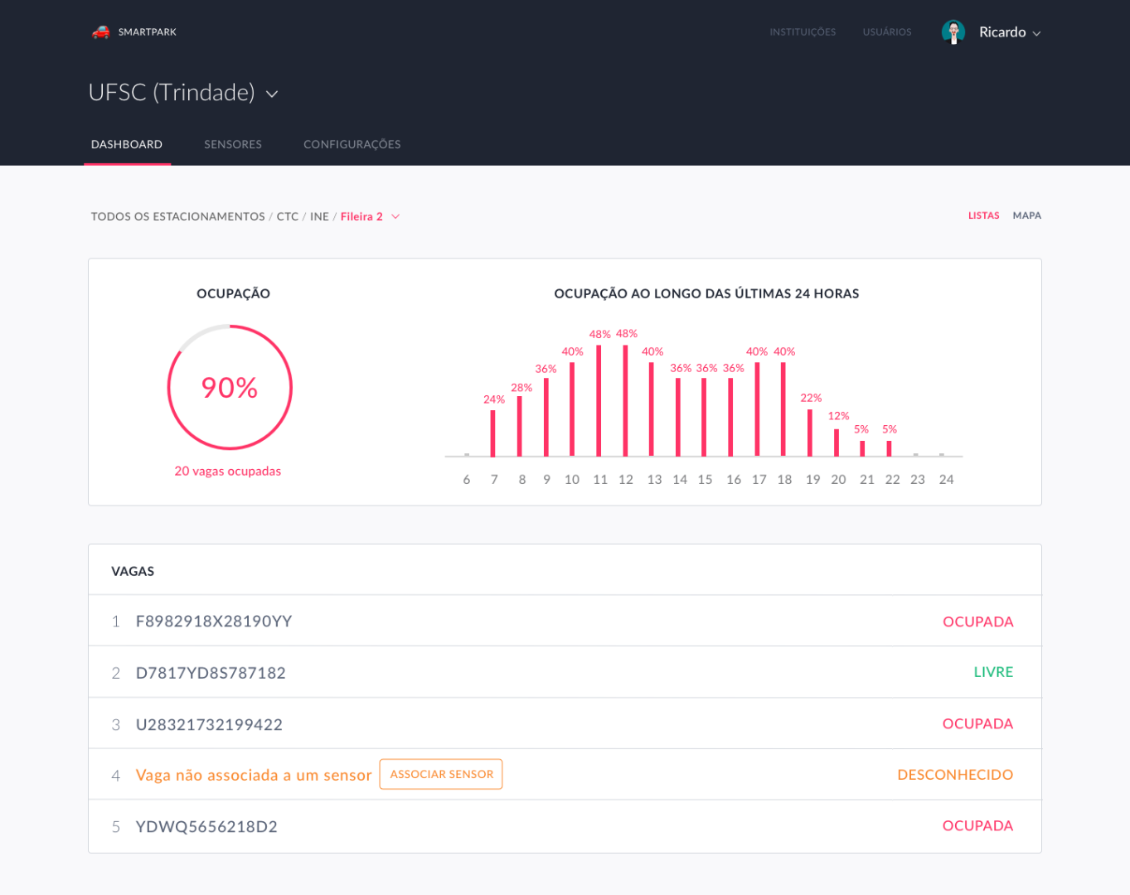Click Ricardo's profile avatar
The image size is (1130, 895).
tap(953, 32)
